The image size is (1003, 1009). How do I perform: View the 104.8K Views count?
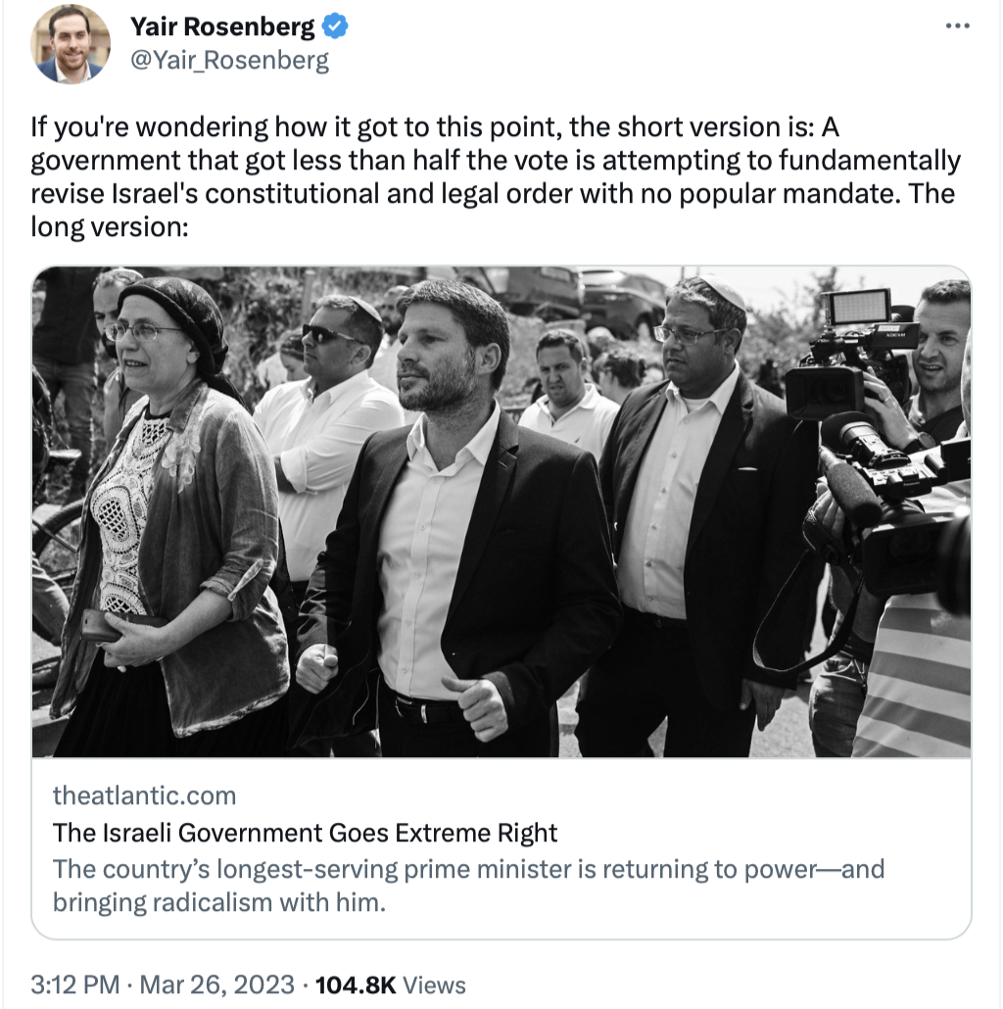356,984
